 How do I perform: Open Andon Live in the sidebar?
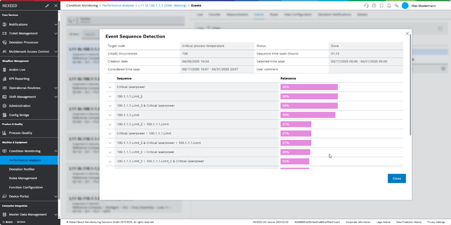(x=18, y=70)
